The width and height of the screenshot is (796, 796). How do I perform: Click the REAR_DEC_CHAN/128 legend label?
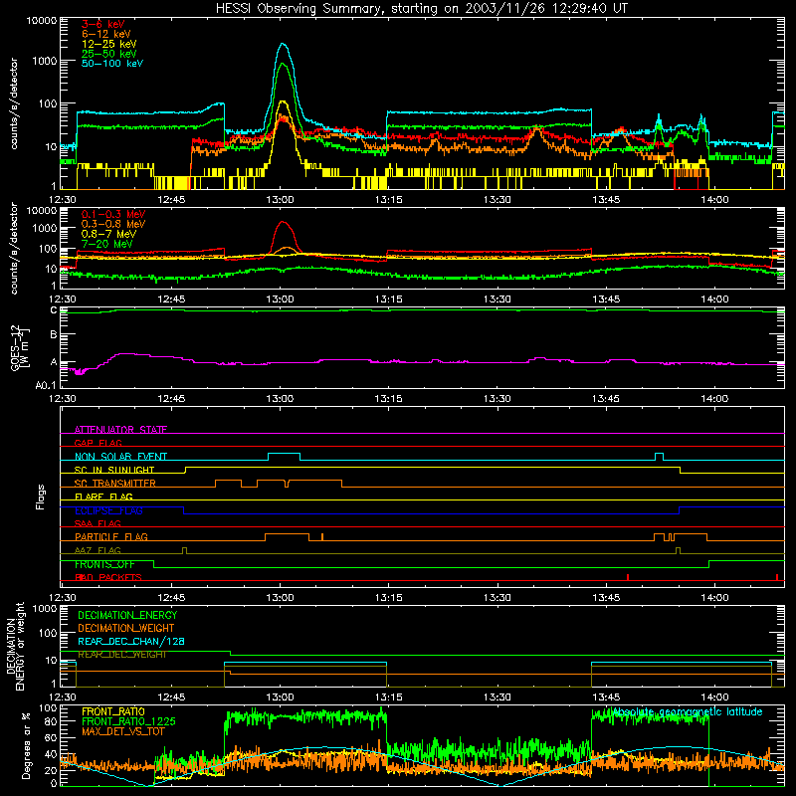coord(131,641)
